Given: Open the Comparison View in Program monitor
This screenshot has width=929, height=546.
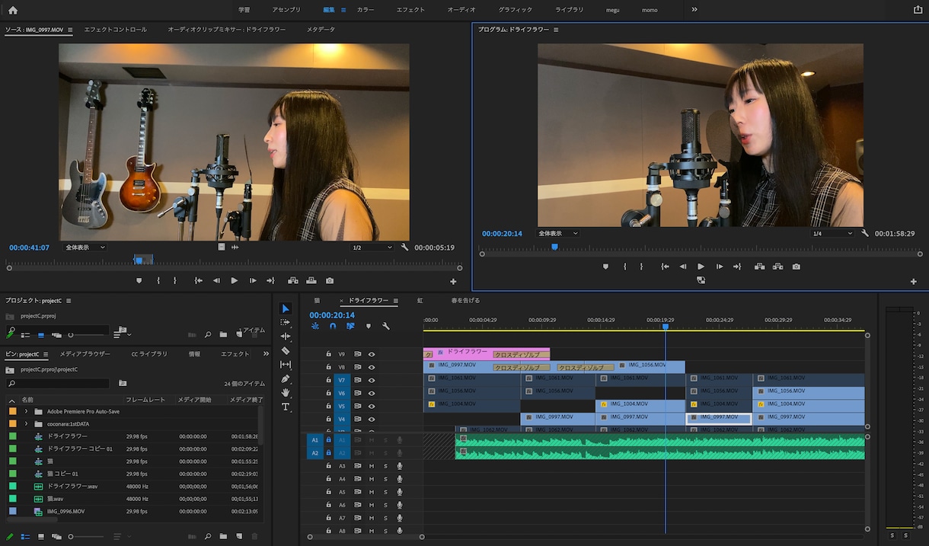Looking at the screenshot, I should coord(701,280).
